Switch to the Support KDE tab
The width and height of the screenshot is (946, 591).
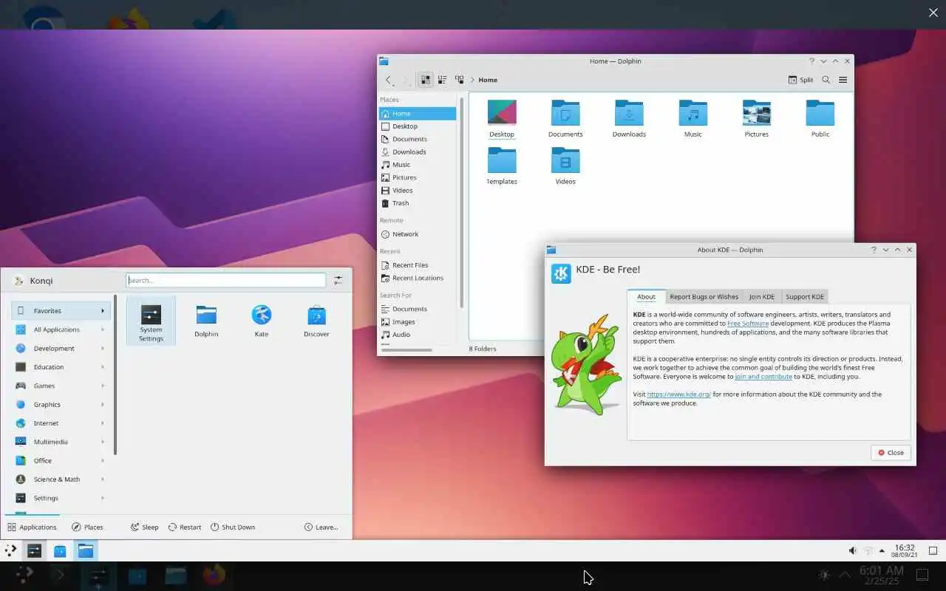click(804, 297)
